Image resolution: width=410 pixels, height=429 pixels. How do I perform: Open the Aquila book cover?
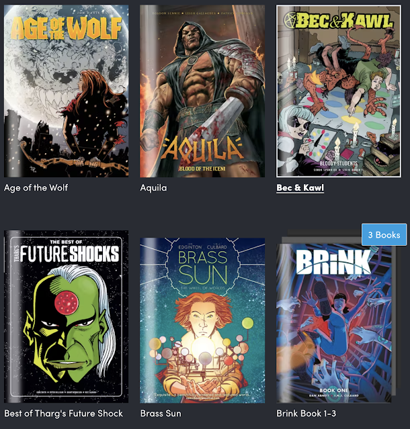tap(202, 91)
